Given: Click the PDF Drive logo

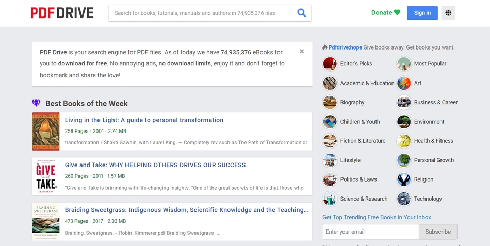Looking at the screenshot, I should [x=62, y=13].
